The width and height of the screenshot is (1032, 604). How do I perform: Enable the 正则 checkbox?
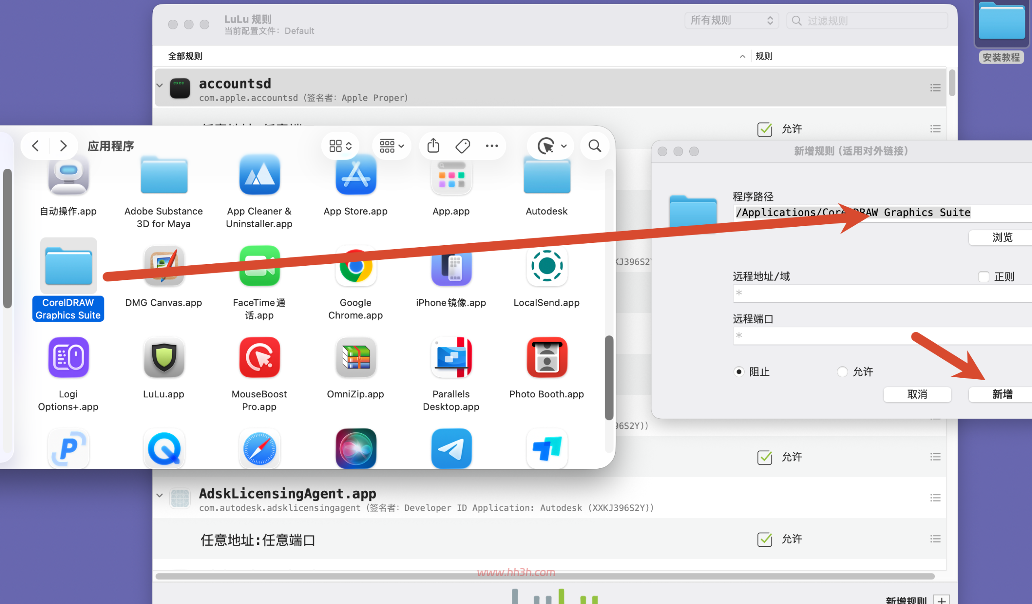(x=984, y=277)
